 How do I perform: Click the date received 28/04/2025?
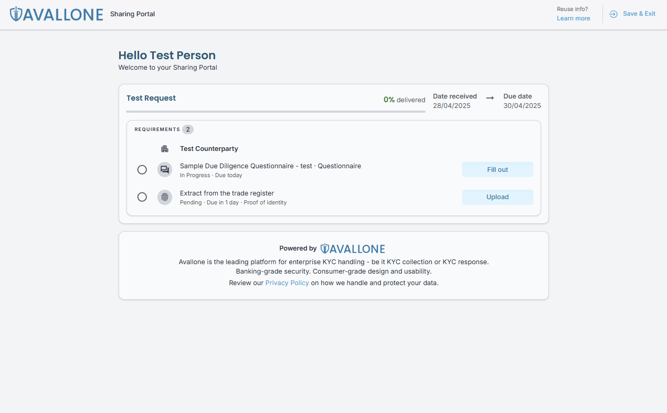coord(451,105)
